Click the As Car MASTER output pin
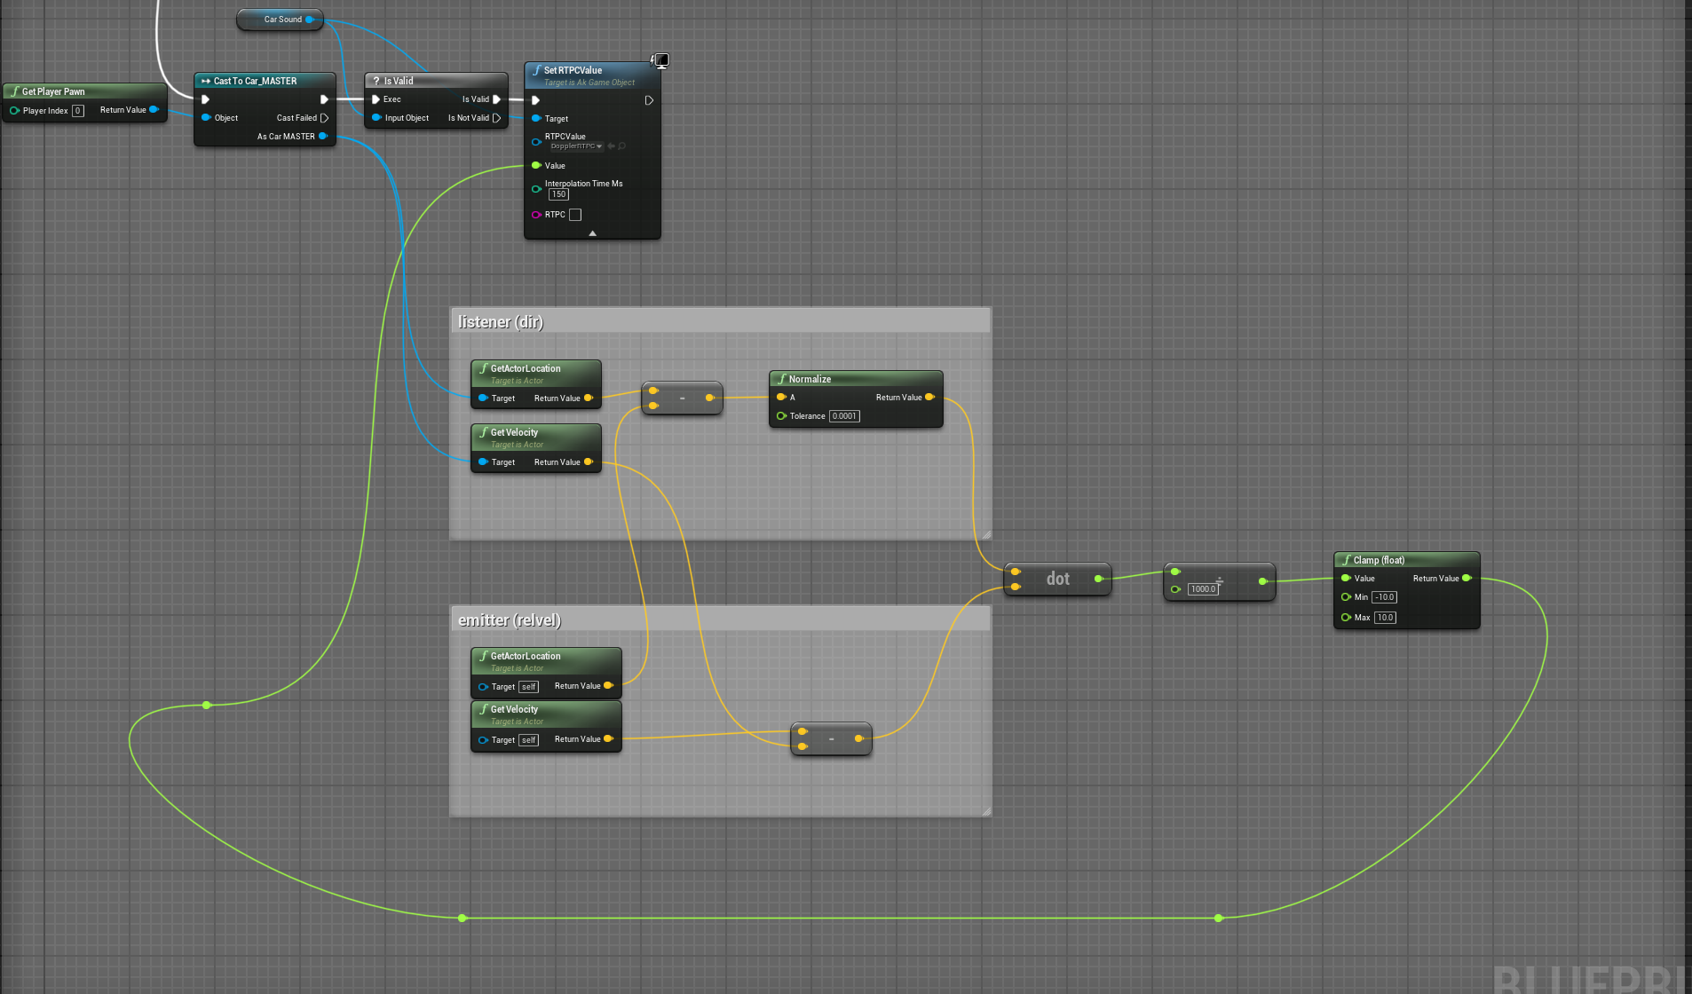Image resolution: width=1692 pixels, height=994 pixels. pos(323,137)
